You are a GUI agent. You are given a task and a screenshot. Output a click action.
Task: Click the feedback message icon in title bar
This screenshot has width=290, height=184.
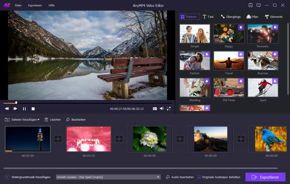coord(259,5)
